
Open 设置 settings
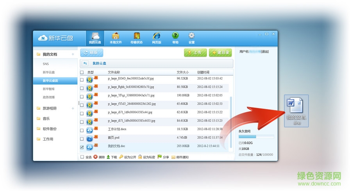pyautogui.click(x=191, y=38)
